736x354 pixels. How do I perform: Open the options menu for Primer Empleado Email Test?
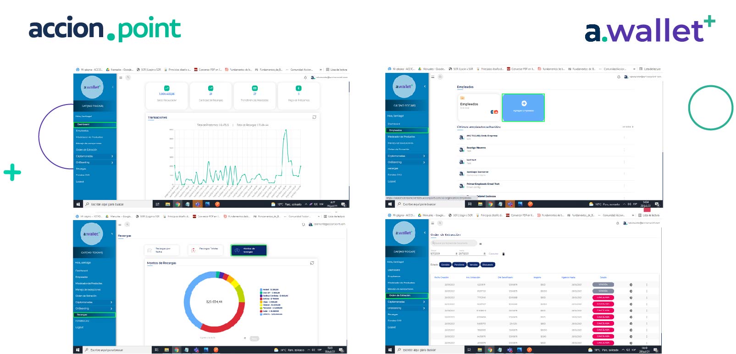[624, 186]
